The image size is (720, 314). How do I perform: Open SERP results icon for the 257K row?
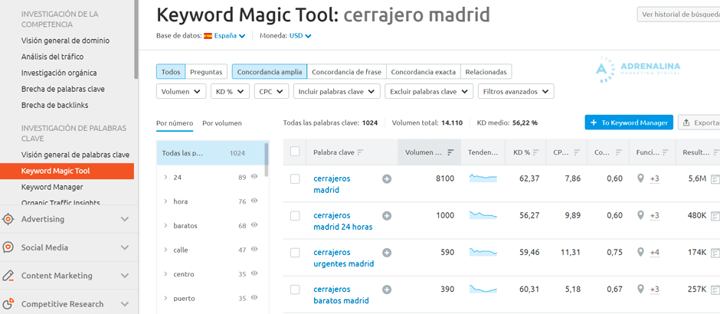[715, 289]
